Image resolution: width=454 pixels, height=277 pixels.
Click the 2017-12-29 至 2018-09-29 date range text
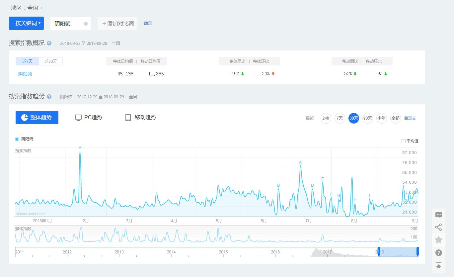tap(101, 97)
